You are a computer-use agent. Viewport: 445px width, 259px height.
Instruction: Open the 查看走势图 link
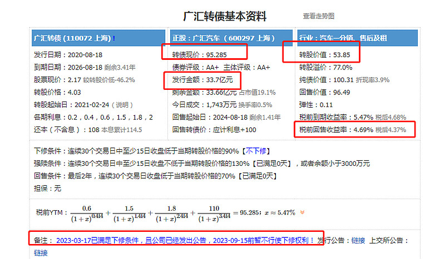point(318,16)
